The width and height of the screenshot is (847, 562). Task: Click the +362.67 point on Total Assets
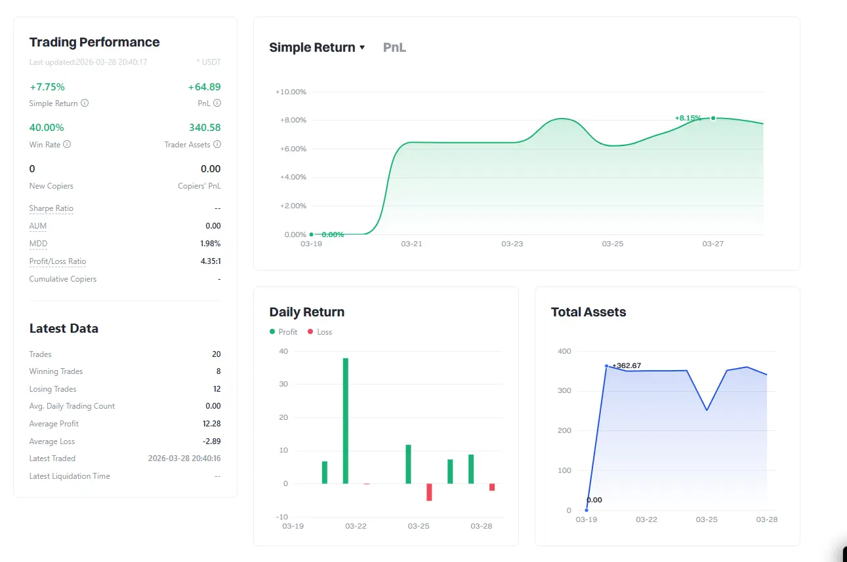[606, 366]
